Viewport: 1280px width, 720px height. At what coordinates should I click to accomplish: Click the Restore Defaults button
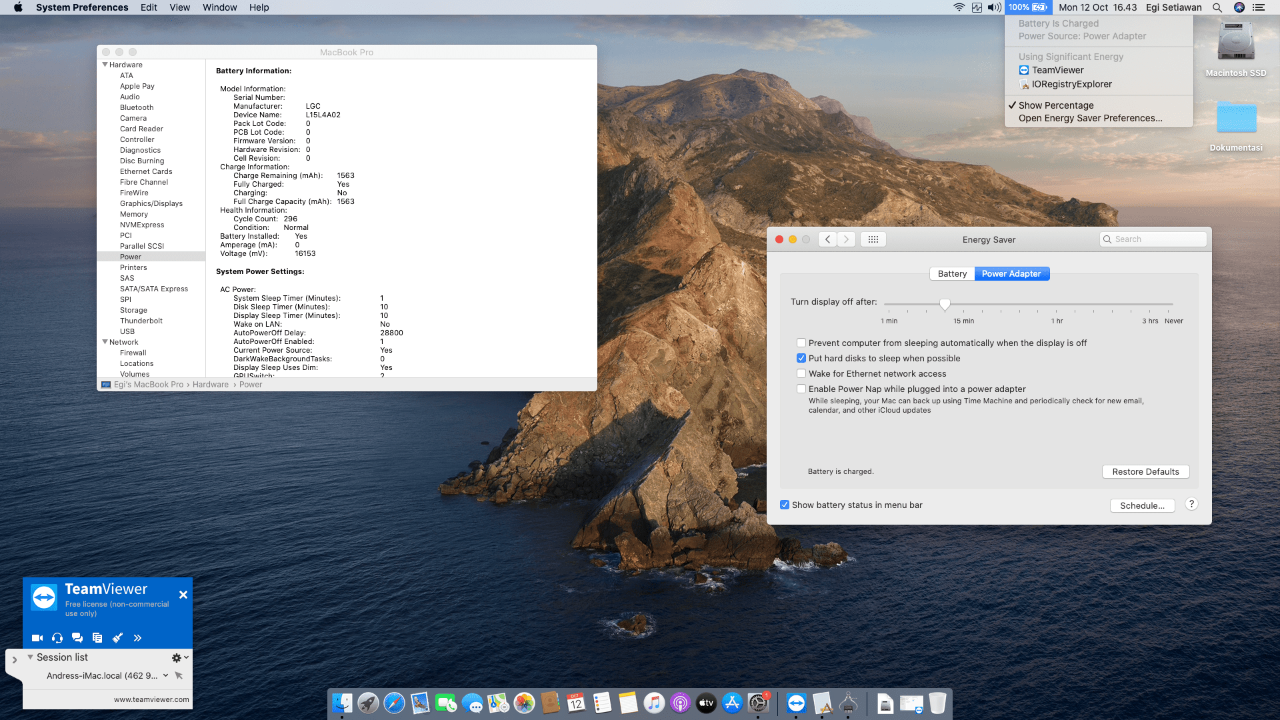(x=1145, y=471)
